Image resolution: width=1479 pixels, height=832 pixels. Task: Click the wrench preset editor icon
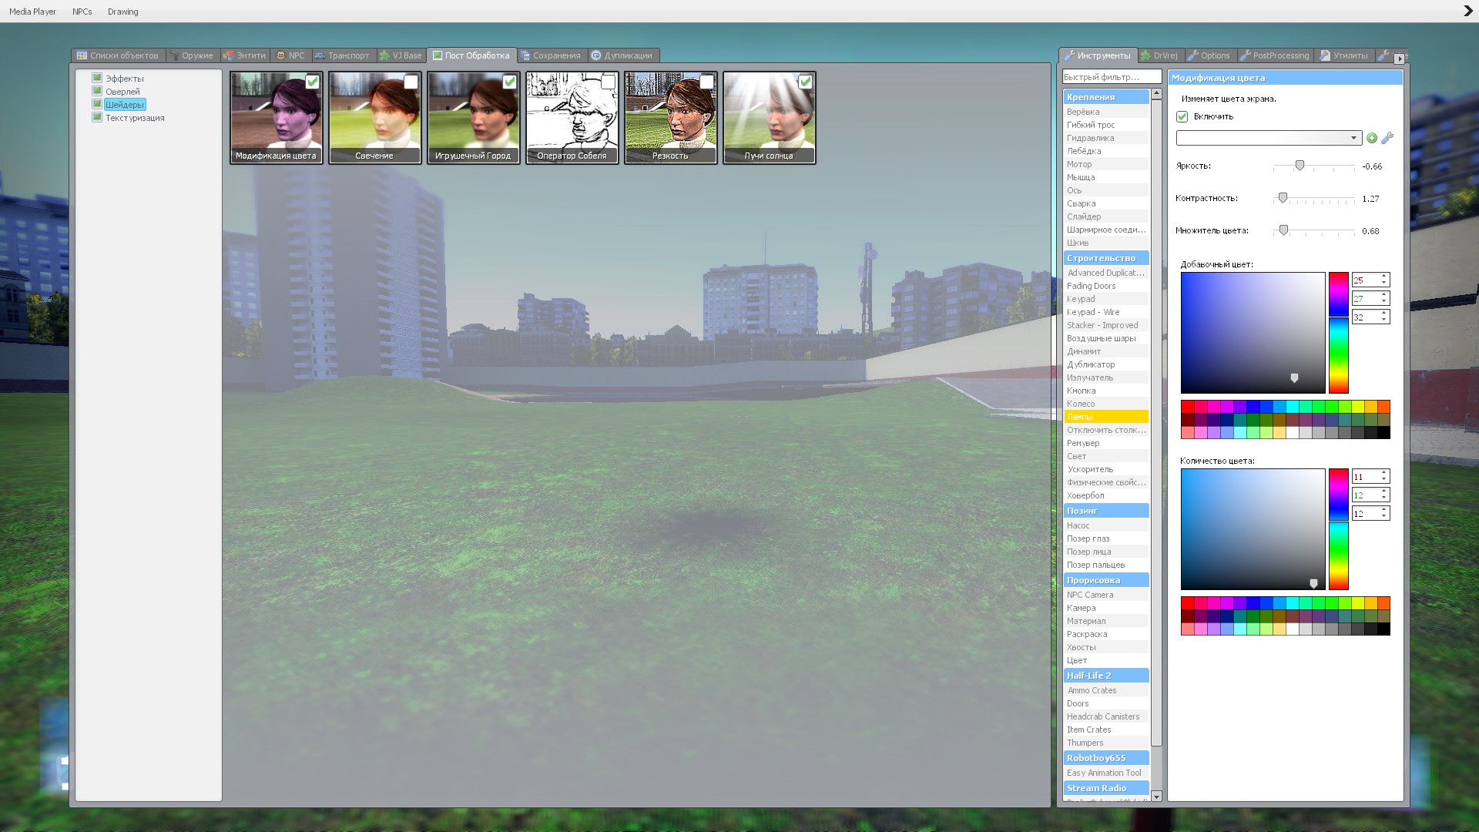[x=1387, y=138]
